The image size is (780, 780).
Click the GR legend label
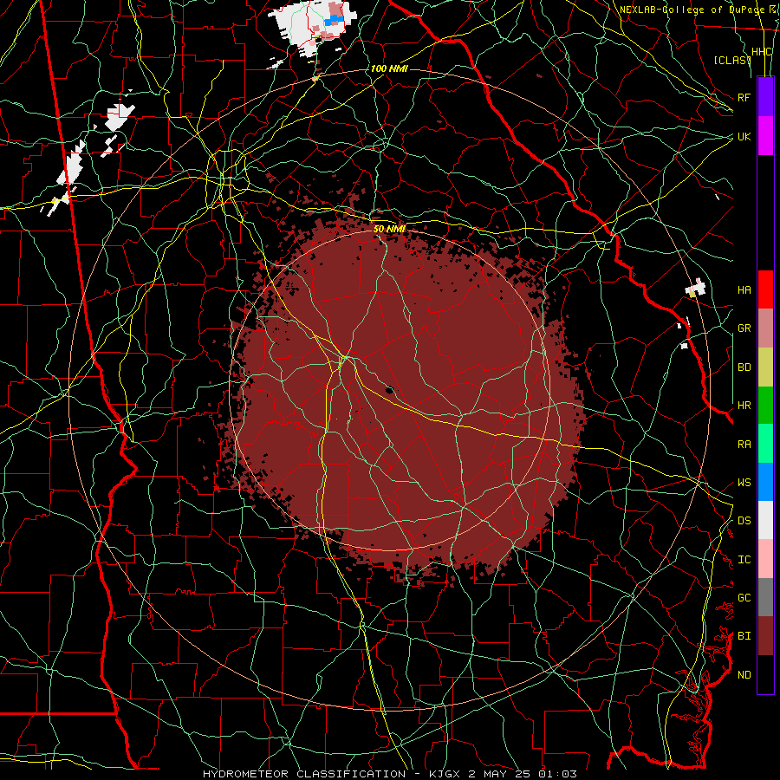tap(744, 328)
